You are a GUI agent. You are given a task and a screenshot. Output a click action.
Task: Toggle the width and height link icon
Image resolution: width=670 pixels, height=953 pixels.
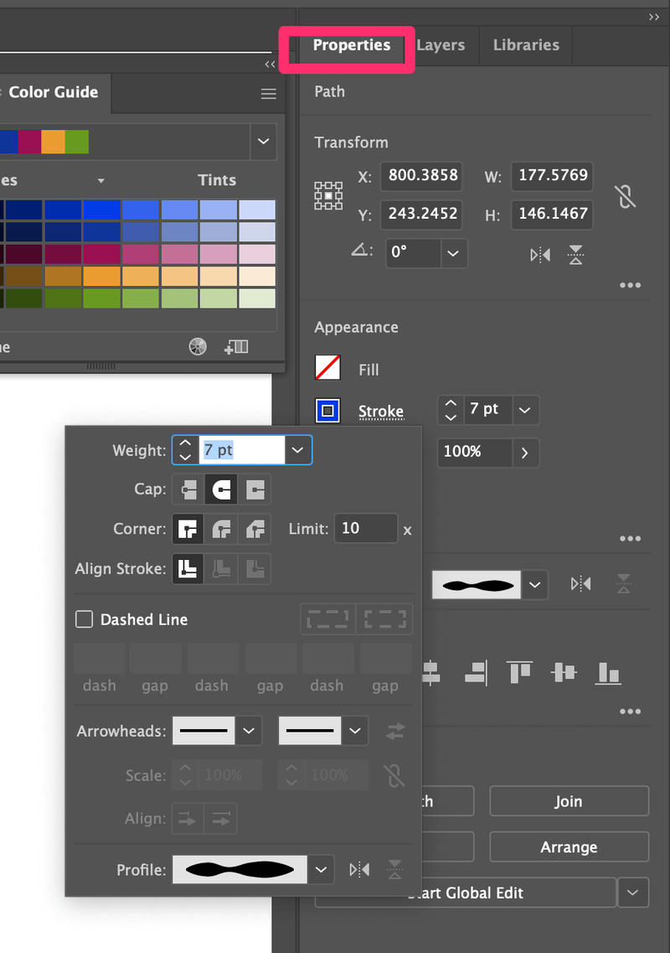pyautogui.click(x=625, y=195)
